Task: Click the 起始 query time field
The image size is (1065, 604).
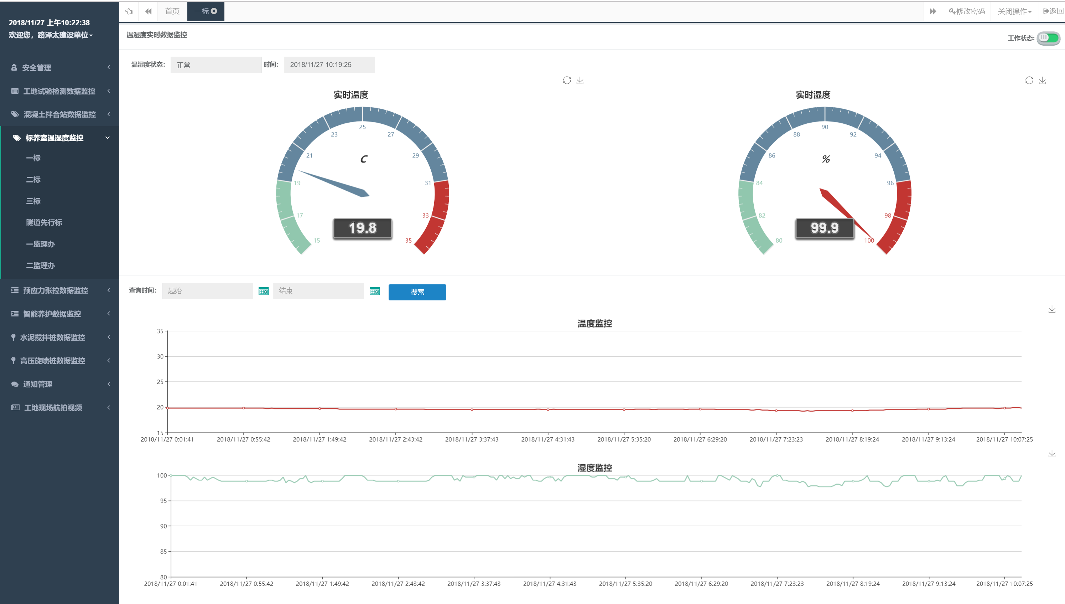Action: tap(207, 291)
